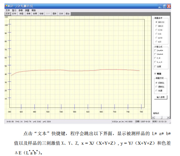
Task: Check the L, a, b formula option
Action: pyautogui.click(x=155, y=62)
